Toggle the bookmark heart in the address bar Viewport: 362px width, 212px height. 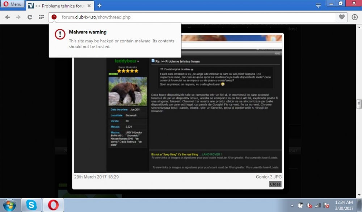341,17
